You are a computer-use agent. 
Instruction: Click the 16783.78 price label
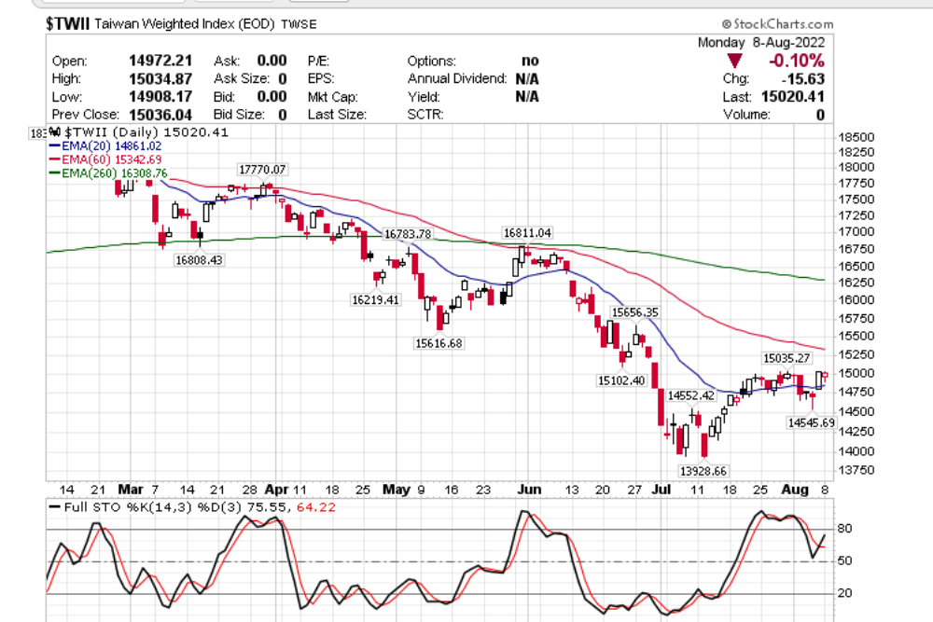[408, 234]
